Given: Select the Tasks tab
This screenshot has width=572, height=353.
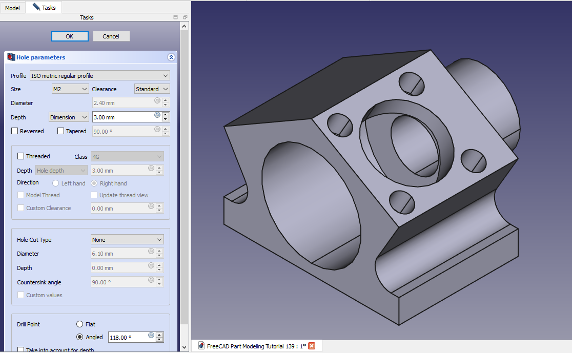Looking at the screenshot, I should [44, 8].
